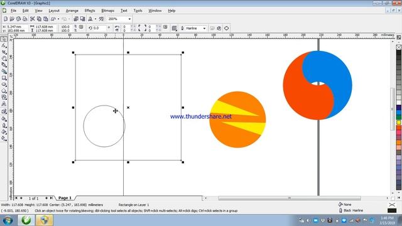Viewport: 402px width, 226px height.
Task: Click the go to last page button
Action: pyautogui.click(x=52, y=198)
